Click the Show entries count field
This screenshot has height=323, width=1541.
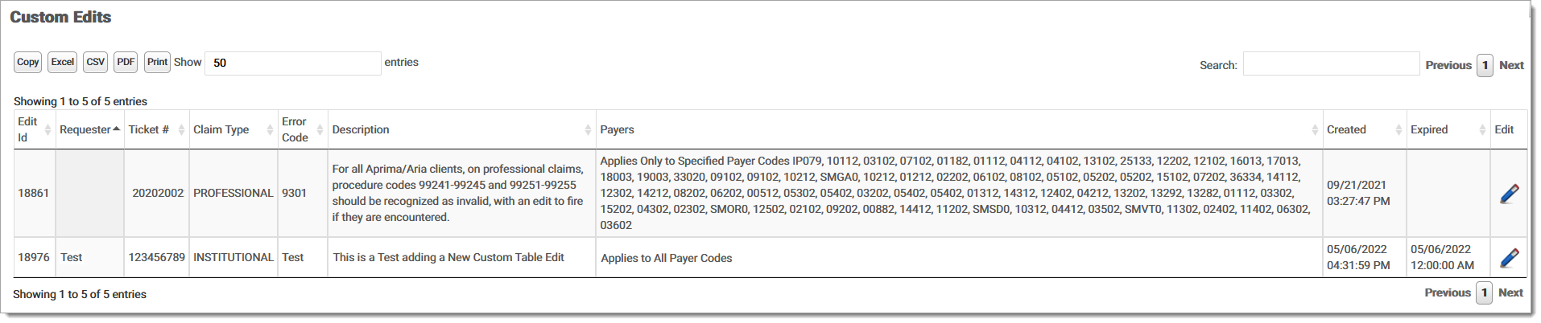point(292,63)
